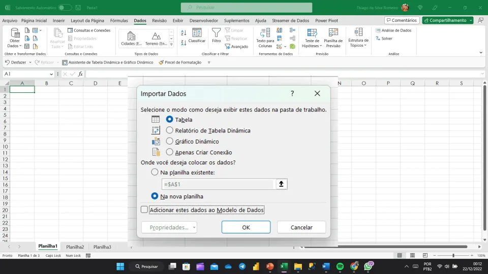Toggle the Salvamento Automático switch
Screen dimensions: 488x274
pos(65,8)
